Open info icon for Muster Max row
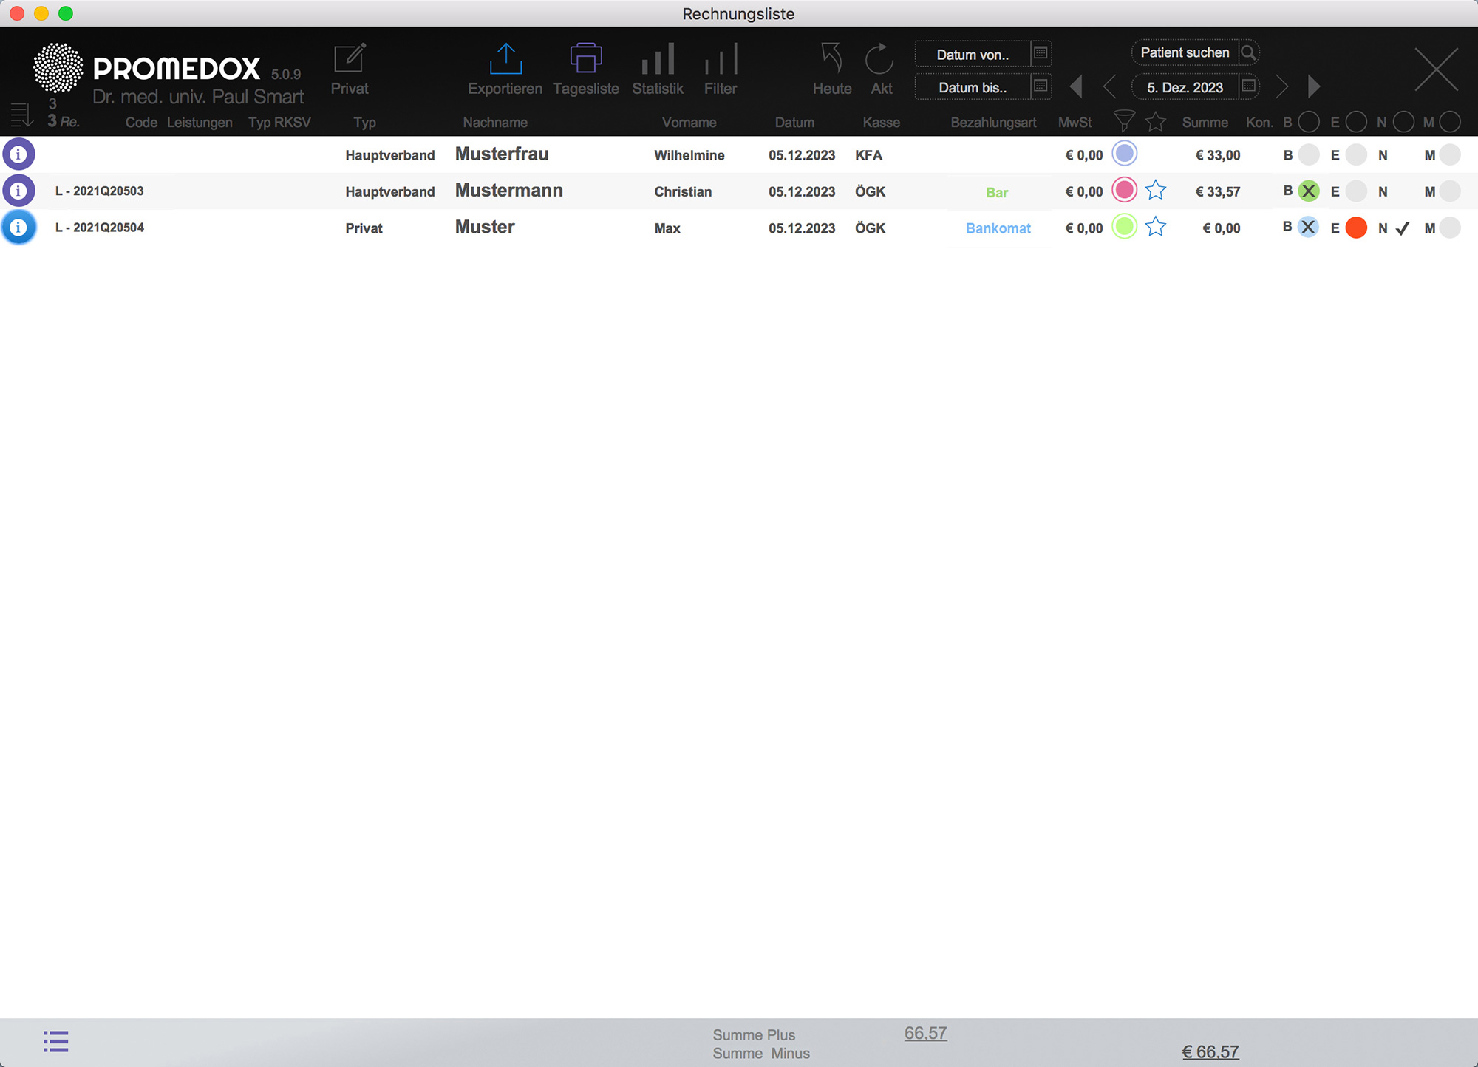Image resolution: width=1478 pixels, height=1067 pixels. [x=18, y=227]
